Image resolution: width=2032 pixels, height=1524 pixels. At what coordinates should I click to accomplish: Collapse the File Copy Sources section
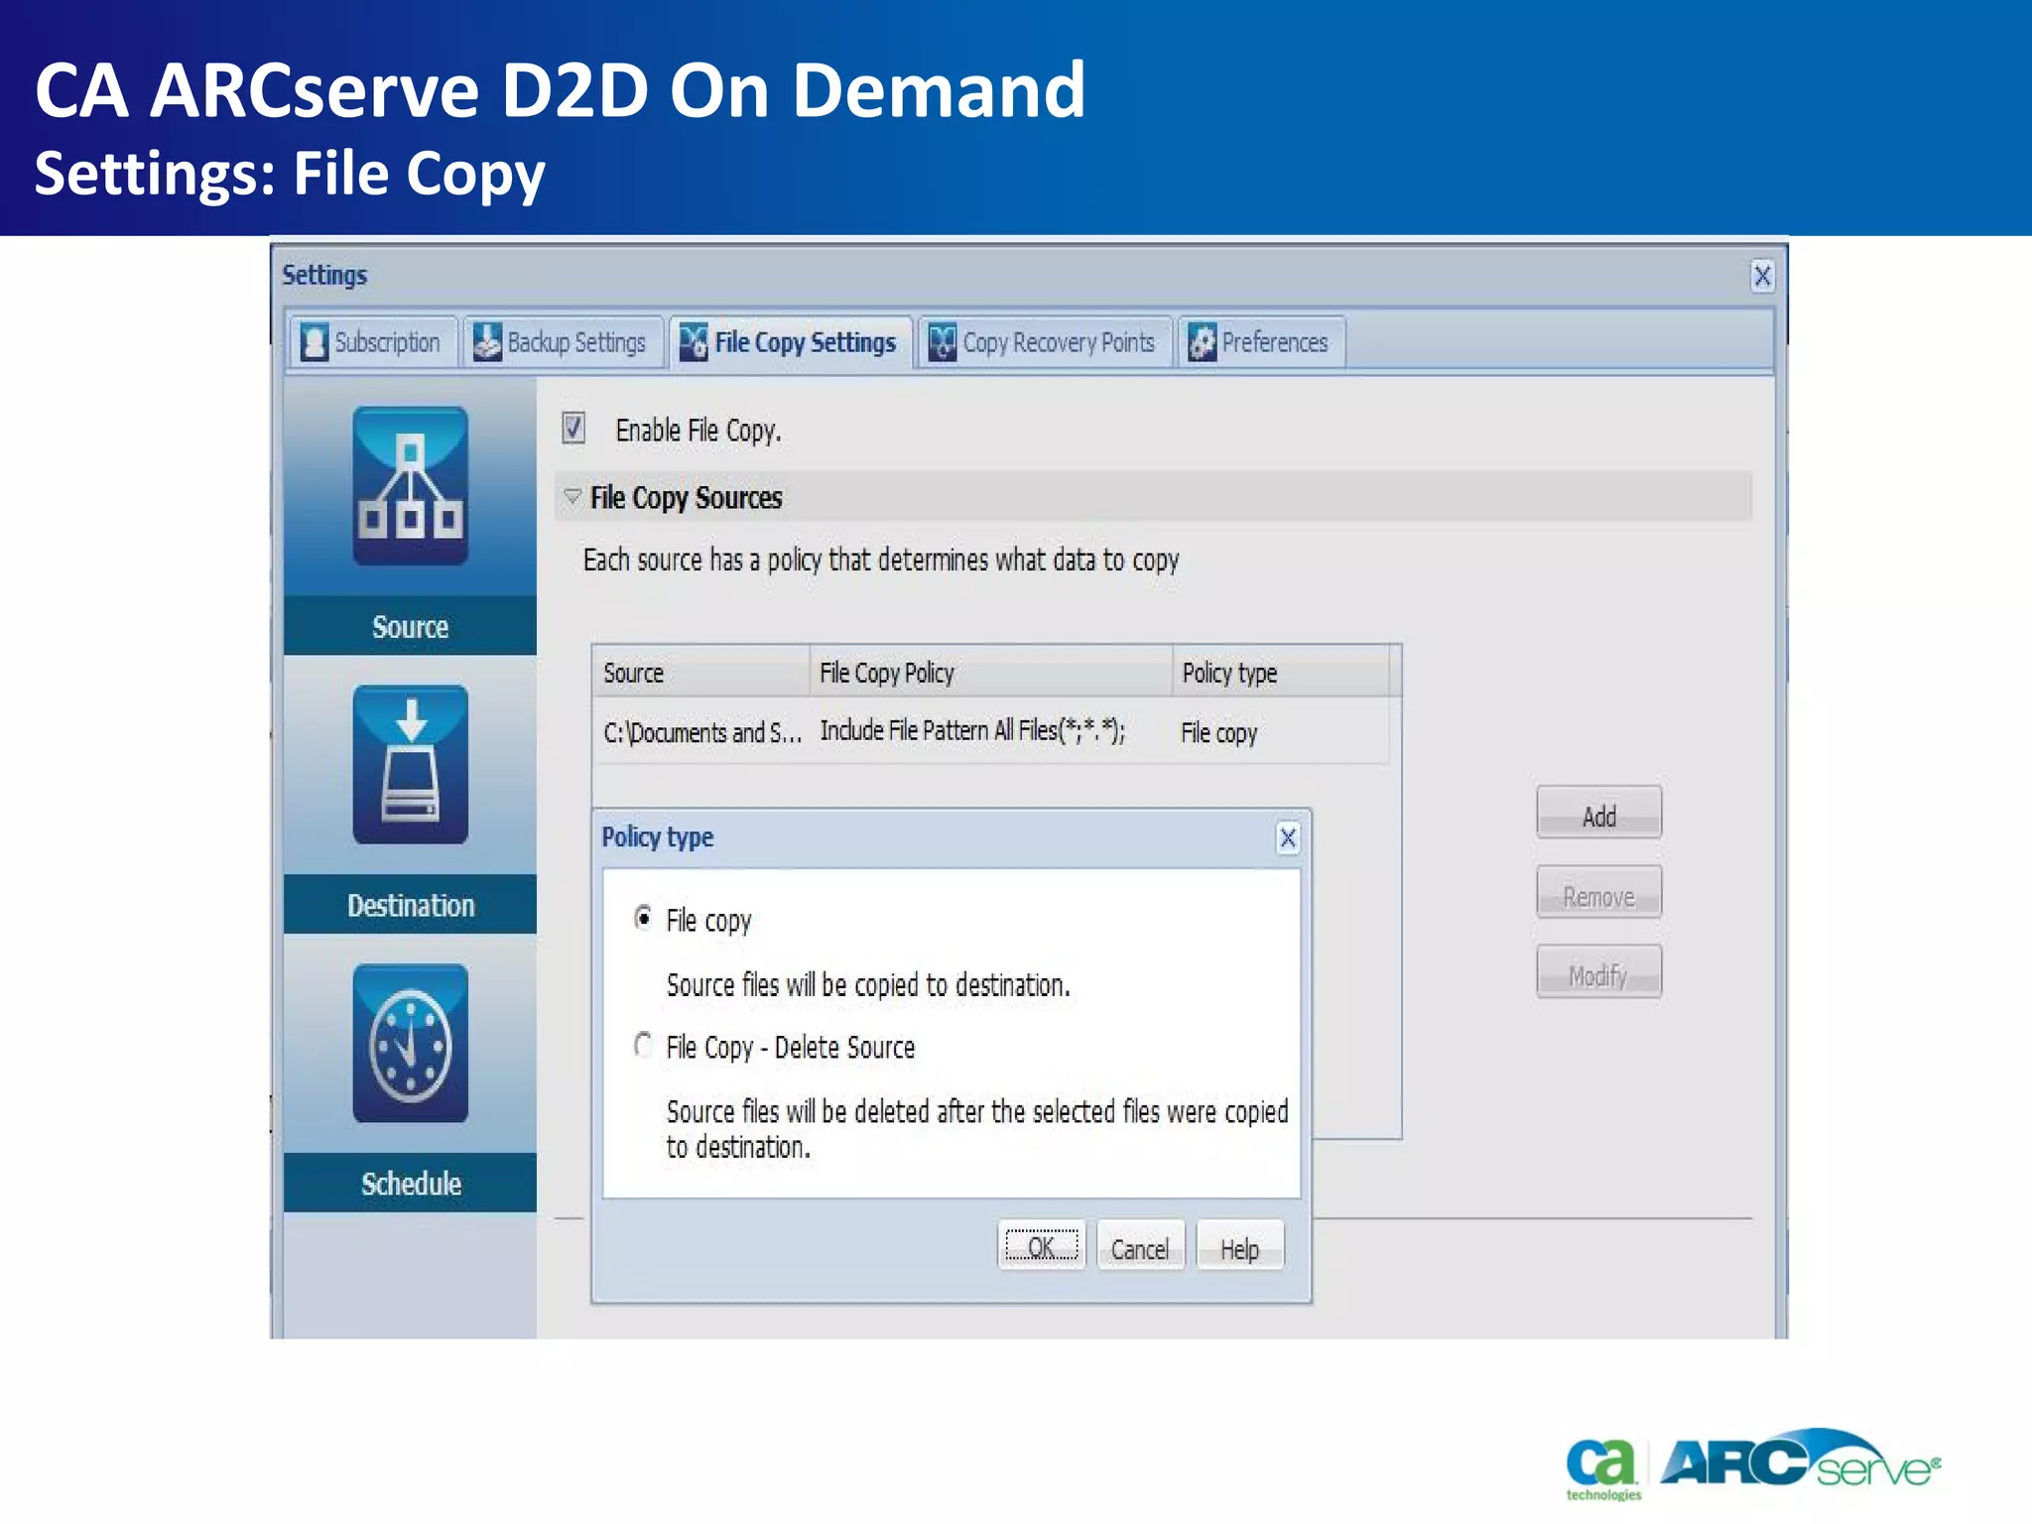click(572, 496)
